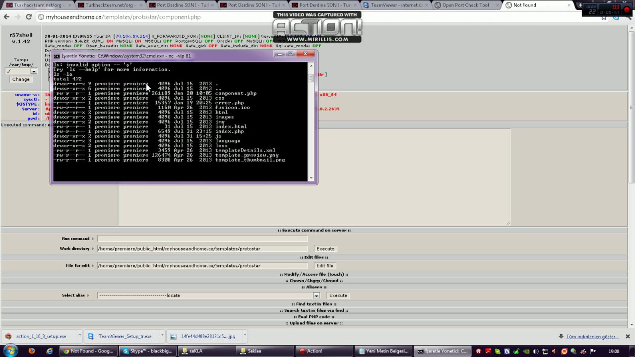
Task: Click the cmd window scroll down arrow
Action: 311,178
